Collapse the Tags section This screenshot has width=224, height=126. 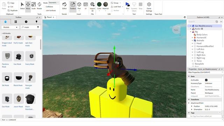pos(189,113)
